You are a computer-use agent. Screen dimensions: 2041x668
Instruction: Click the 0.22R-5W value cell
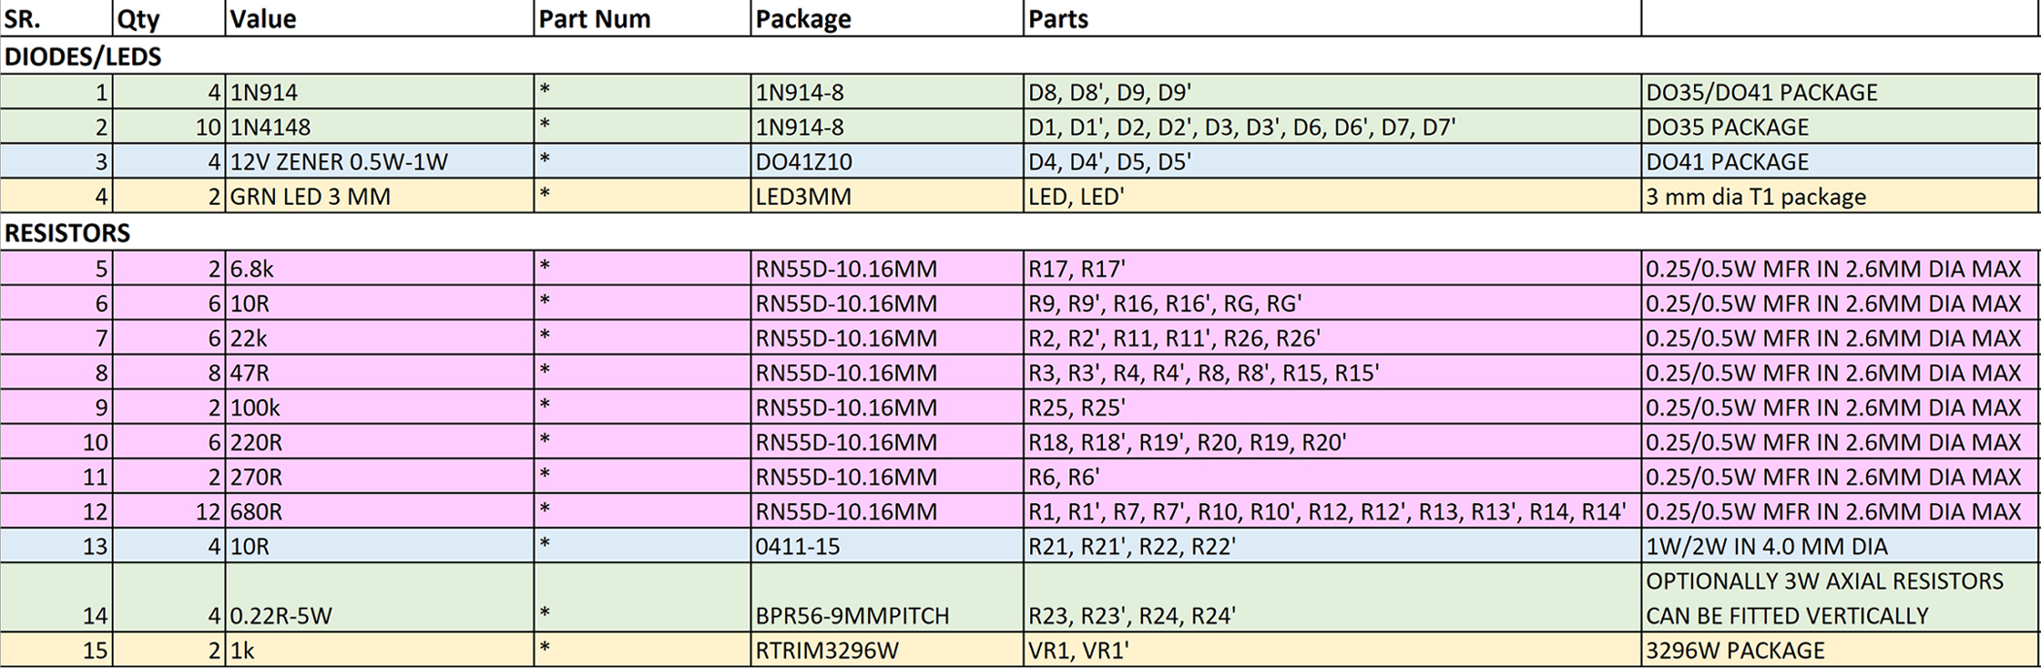pyautogui.click(x=379, y=597)
